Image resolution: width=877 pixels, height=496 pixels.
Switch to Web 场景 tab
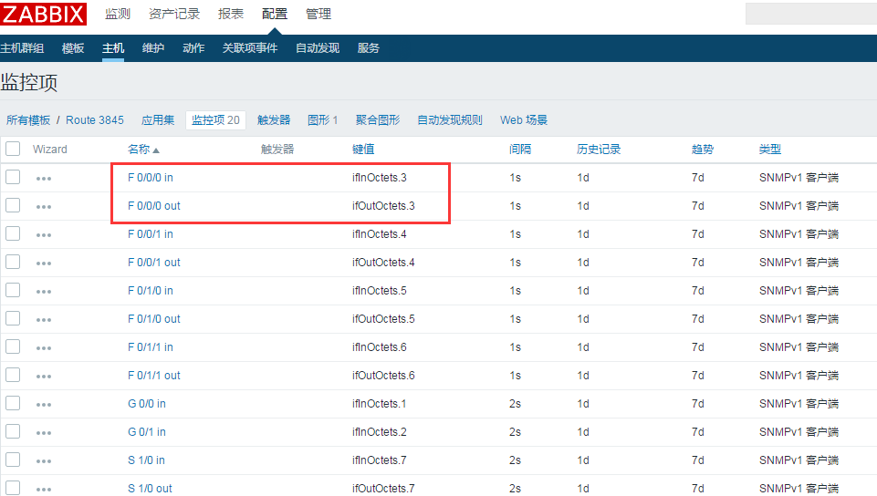pyautogui.click(x=524, y=120)
